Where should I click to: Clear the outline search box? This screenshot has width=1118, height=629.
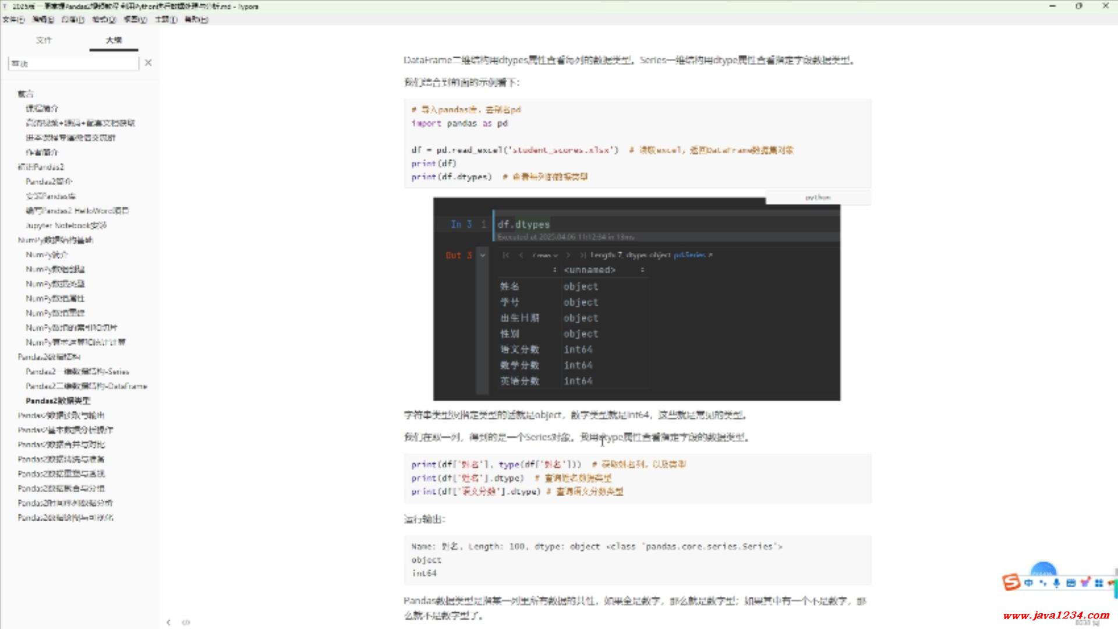pyautogui.click(x=148, y=63)
